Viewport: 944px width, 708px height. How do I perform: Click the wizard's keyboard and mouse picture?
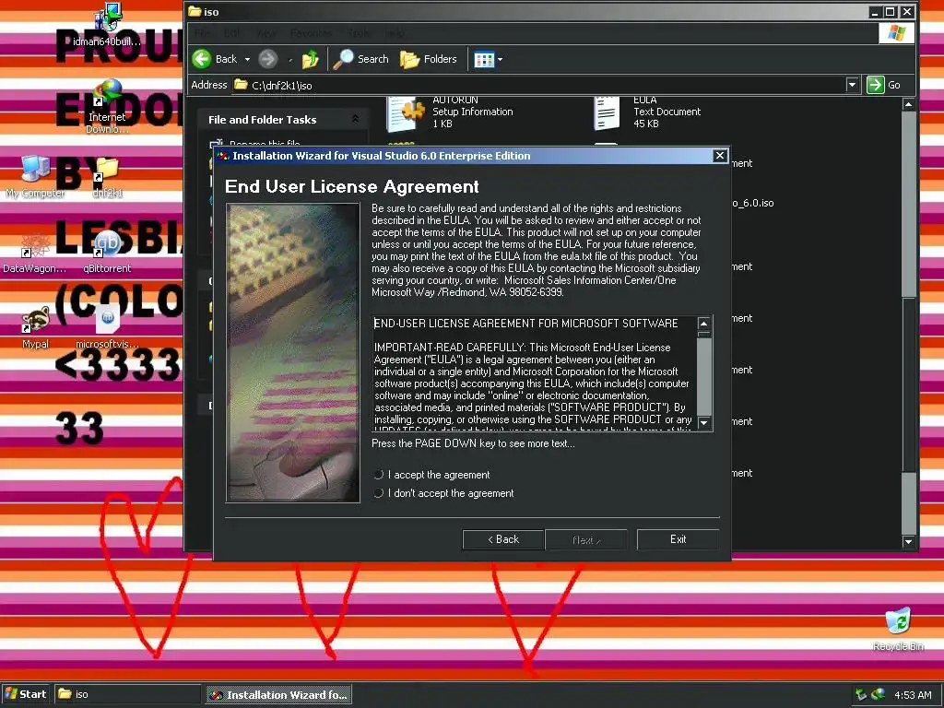[292, 353]
